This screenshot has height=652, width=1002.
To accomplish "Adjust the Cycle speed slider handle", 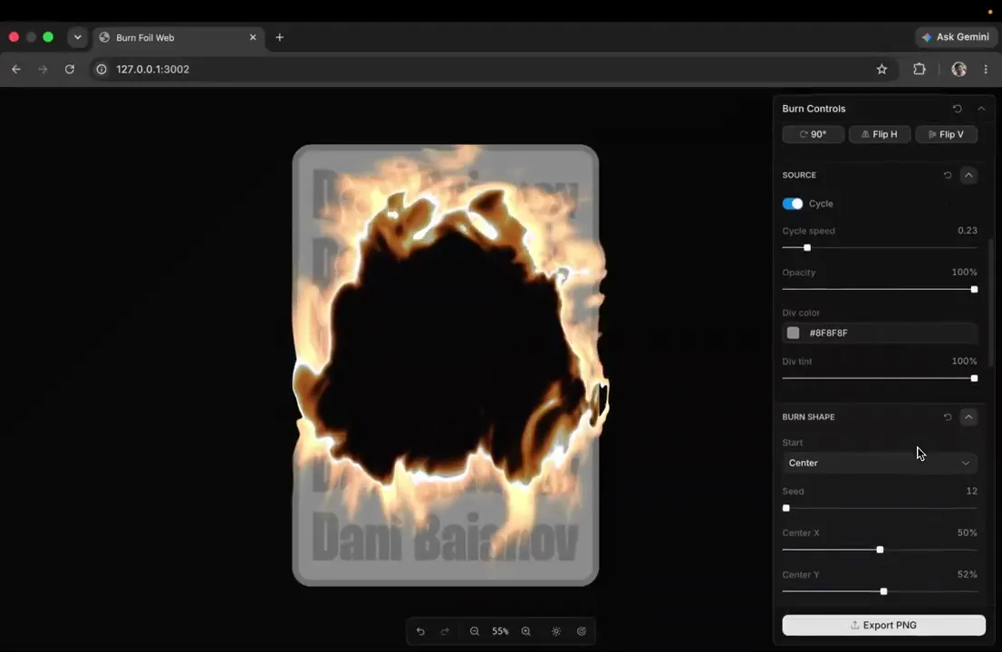I will tap(807, 248).
